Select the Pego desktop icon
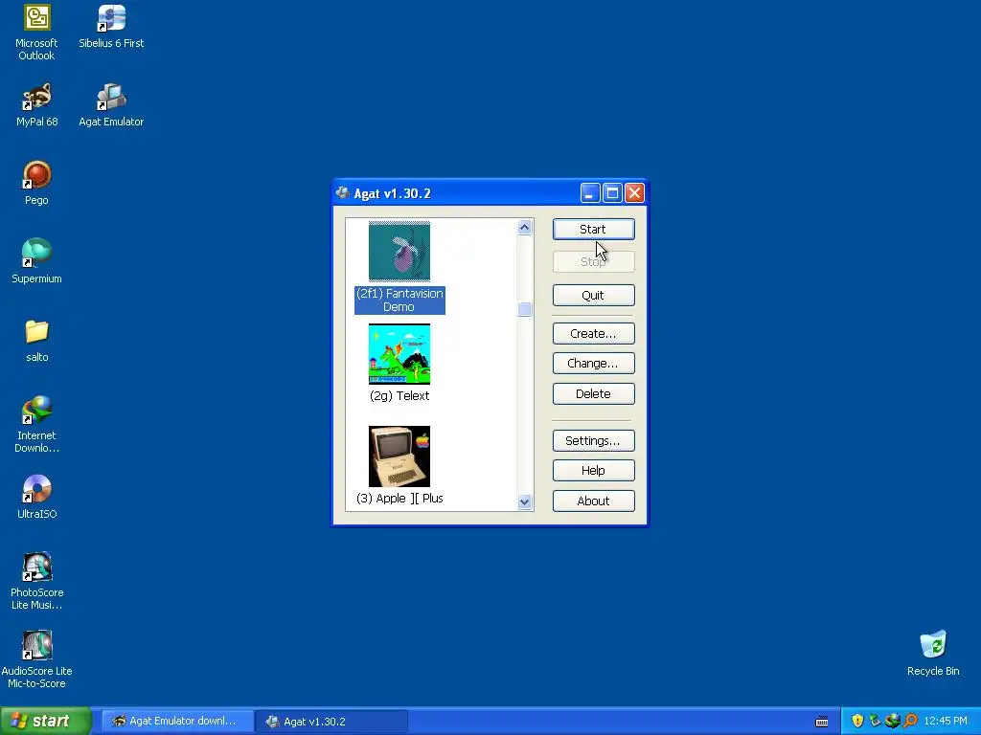The image size is (981, 735). 36,183
